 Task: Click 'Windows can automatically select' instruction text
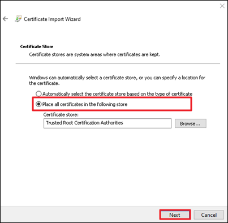[x=117, y=80]
